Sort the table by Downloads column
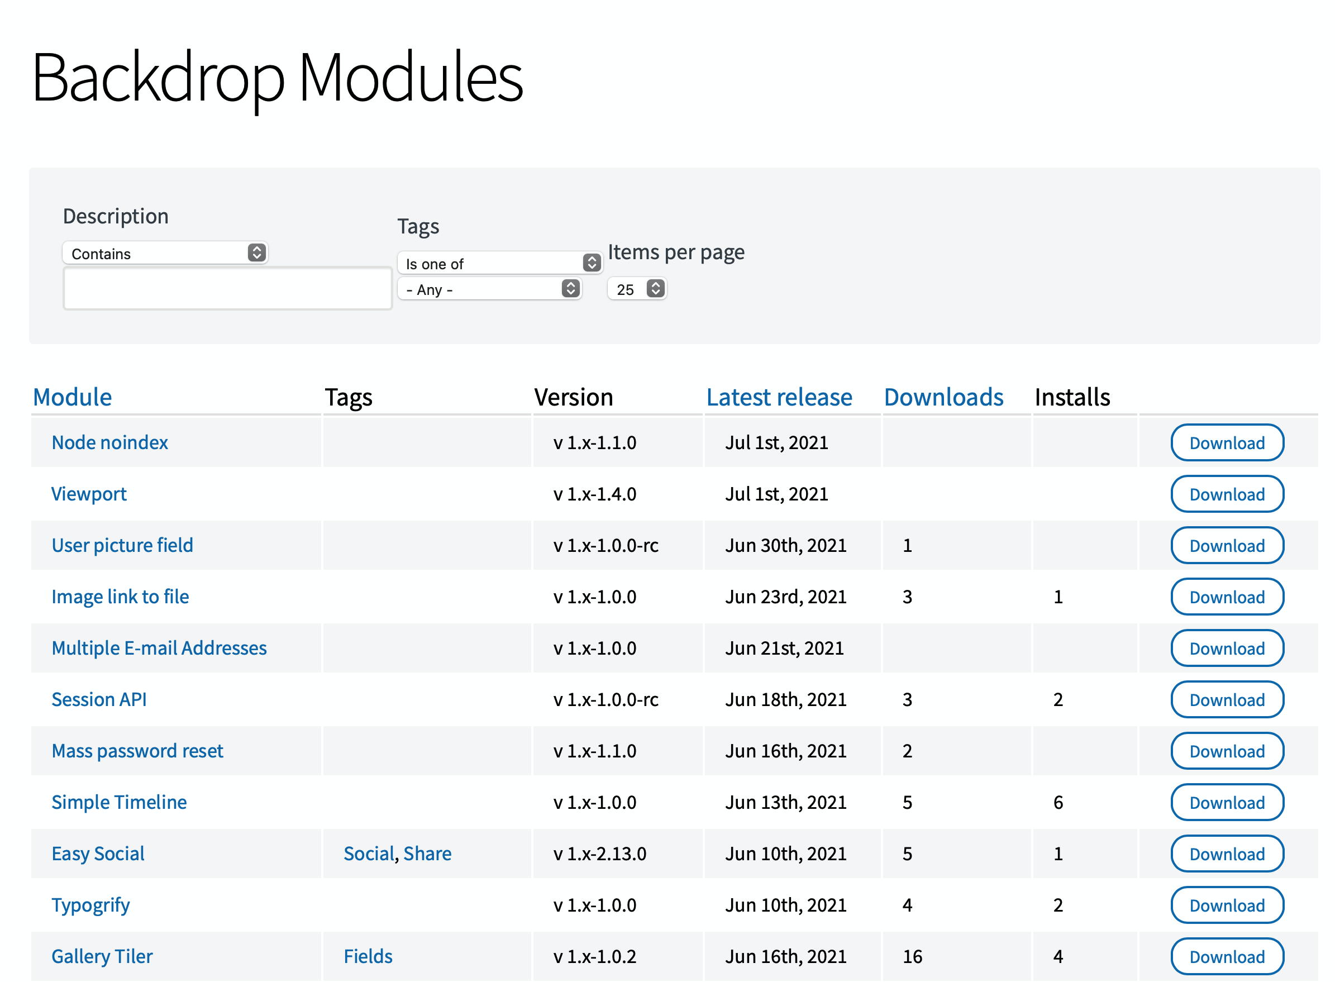The height and width of the screenshot is (982, 1335). (943, 397)
